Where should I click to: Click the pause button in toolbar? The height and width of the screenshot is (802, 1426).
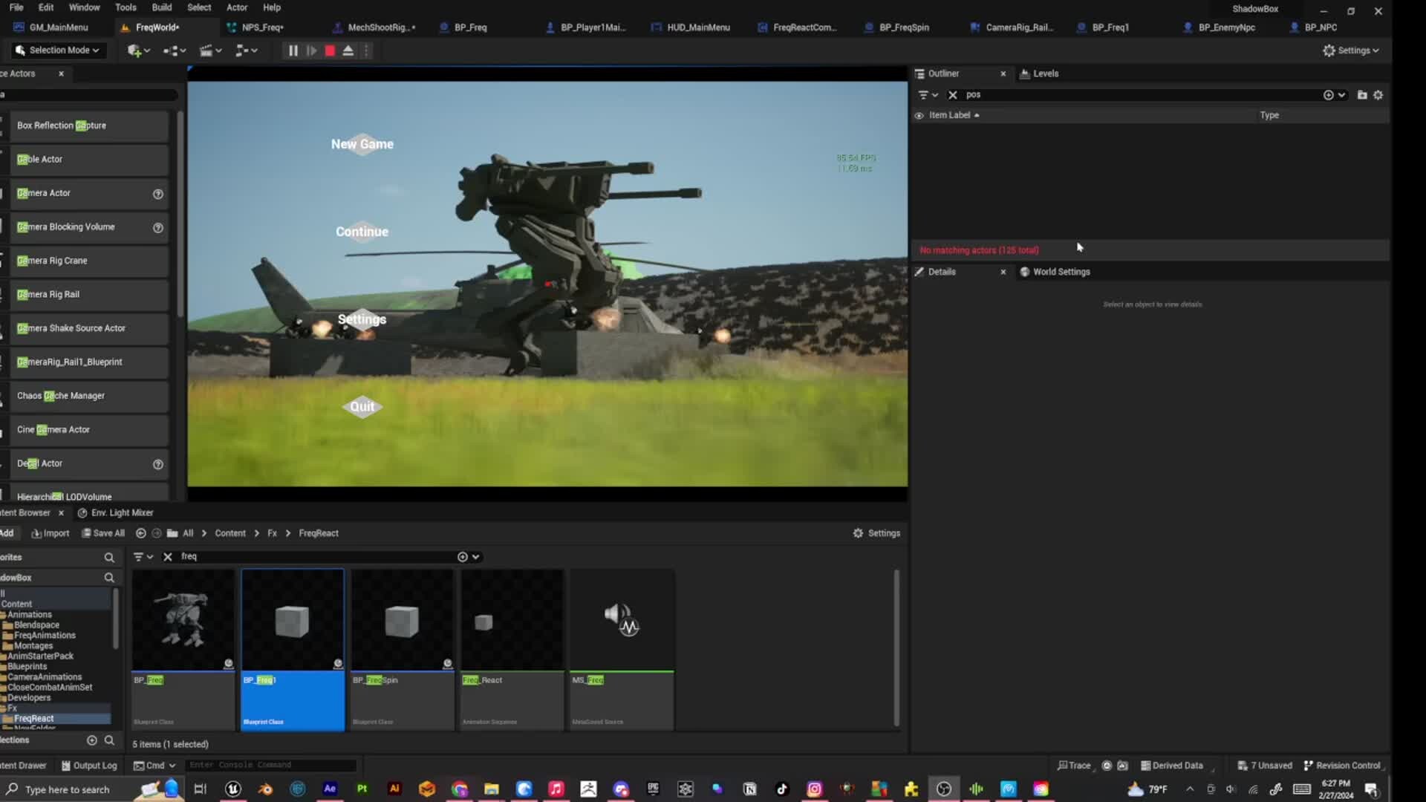click(x=292, y=50)
